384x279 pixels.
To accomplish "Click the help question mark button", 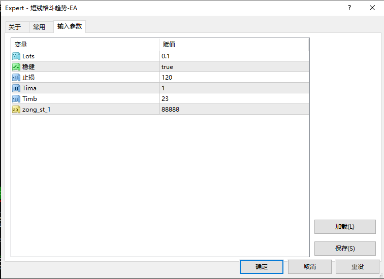I will [349, 8].
